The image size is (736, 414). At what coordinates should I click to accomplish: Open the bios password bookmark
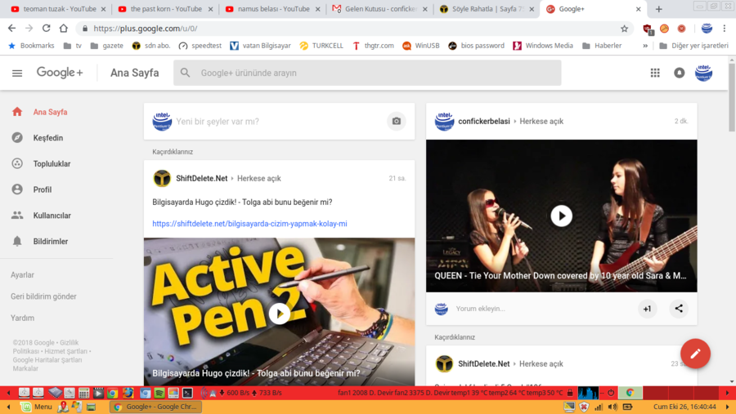[477, 46]
